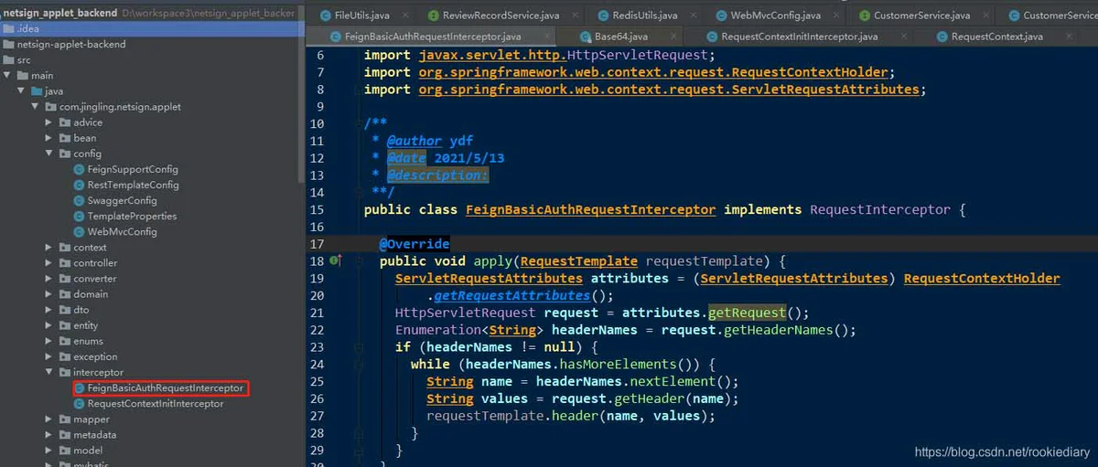The height and width of the screenshot is (467, 1098).
Task: Click the .idea folder icon
Action: click(8, 29)
